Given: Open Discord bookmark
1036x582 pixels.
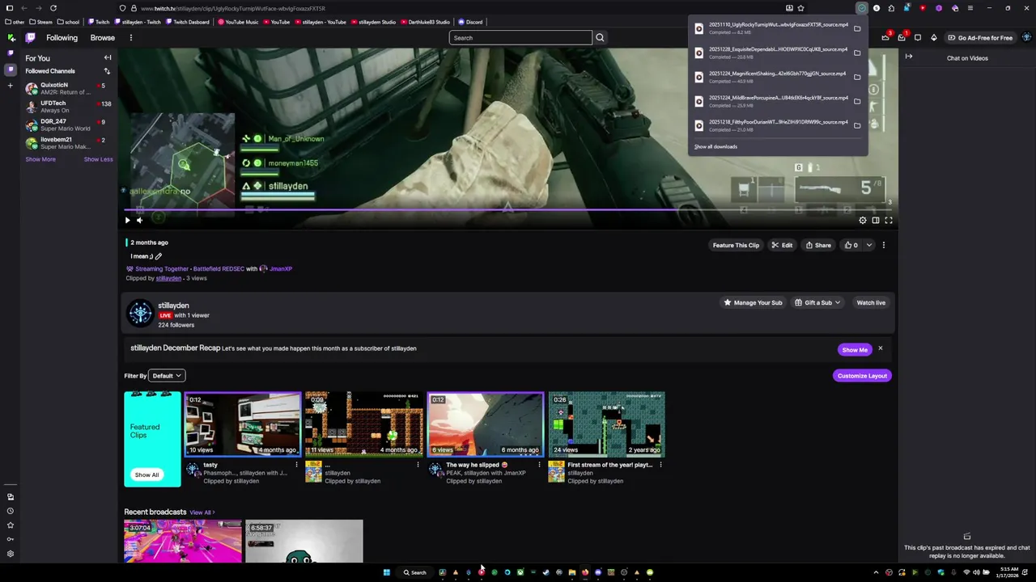Looking at the screenshot, I should click(x=470, y=22).
